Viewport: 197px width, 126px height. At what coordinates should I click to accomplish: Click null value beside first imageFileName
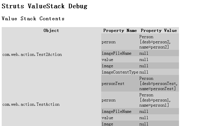coord(144,53)
